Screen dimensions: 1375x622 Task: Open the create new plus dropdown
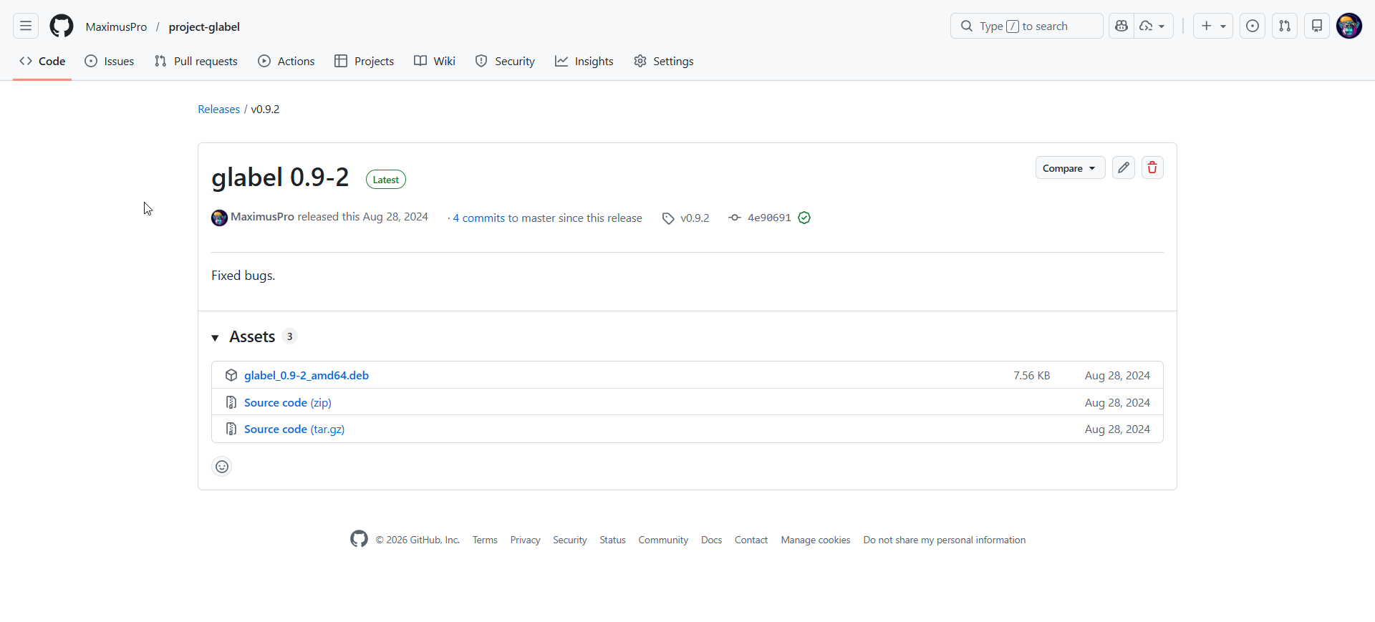pyautogui.click(x=1213, y=26)
